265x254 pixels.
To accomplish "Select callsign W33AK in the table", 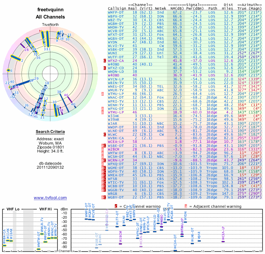I will (114, 116).
